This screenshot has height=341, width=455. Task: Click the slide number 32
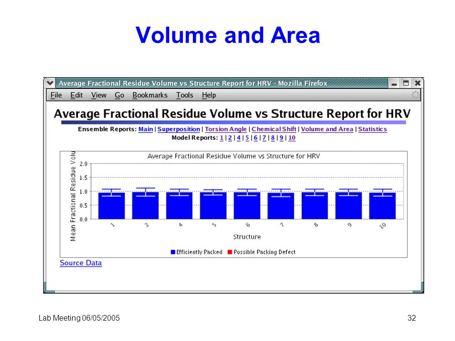pos(412,318)
